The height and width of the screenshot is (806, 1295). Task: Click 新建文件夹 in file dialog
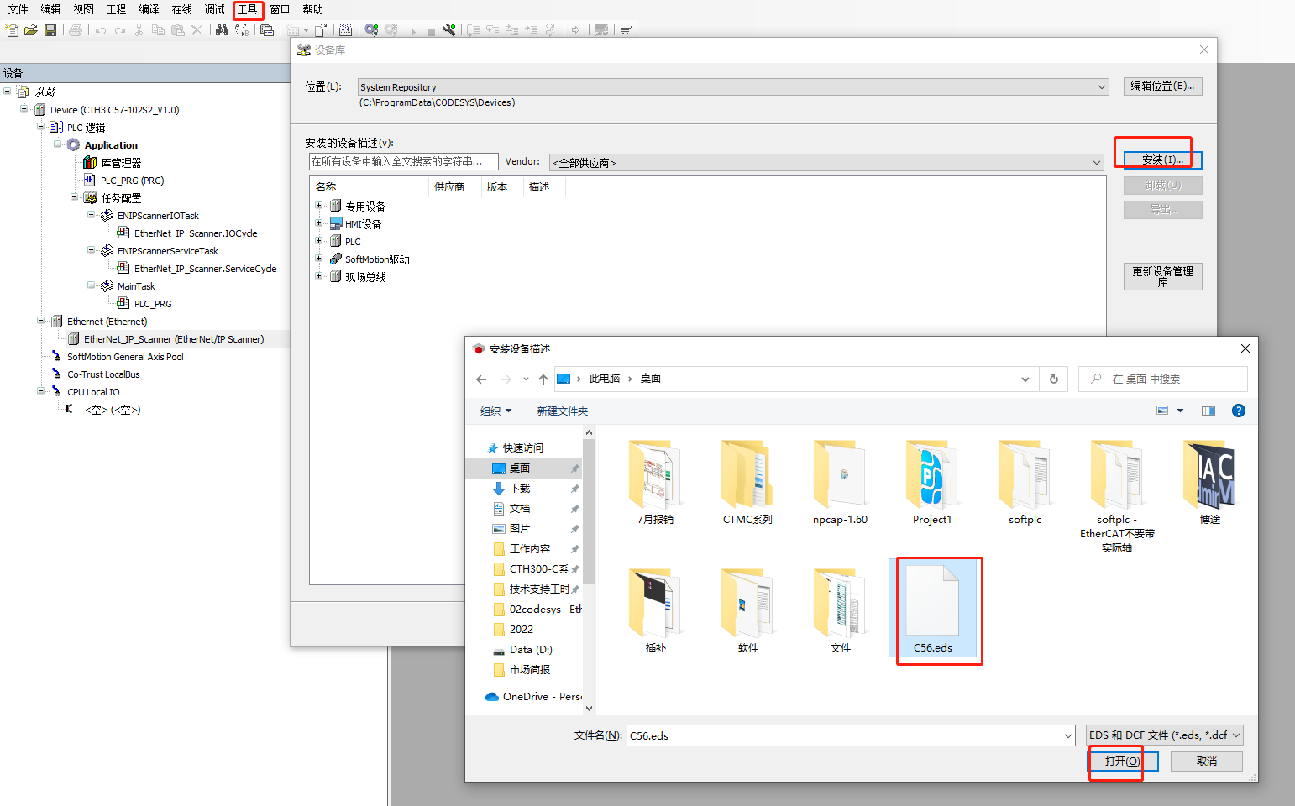tap(563, 411)
